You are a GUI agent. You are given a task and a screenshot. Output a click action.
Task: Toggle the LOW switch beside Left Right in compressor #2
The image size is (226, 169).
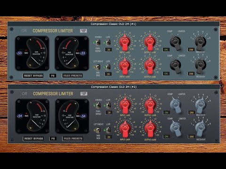point(108,130)
